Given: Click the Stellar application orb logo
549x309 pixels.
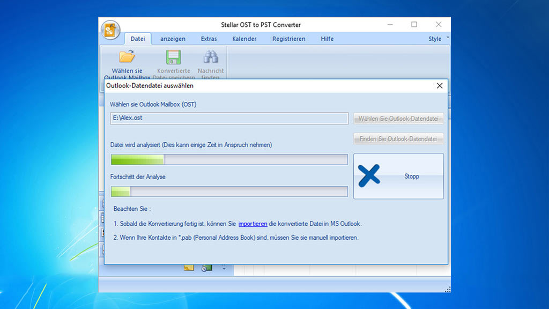Looking at the screenshot, I should click(x=110, y=30).
